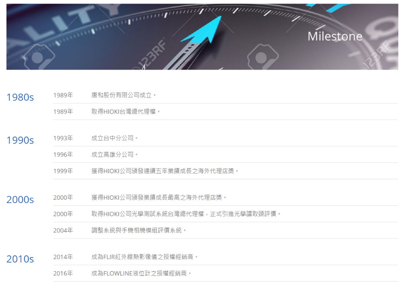The height and width of the screenshot is (288, 402).
Task: Click the 1993年 year label
Action: point(63,138)
